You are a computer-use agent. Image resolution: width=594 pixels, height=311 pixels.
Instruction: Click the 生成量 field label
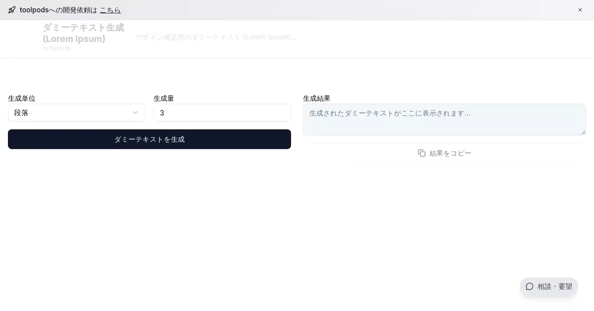(x=164, y=98)
